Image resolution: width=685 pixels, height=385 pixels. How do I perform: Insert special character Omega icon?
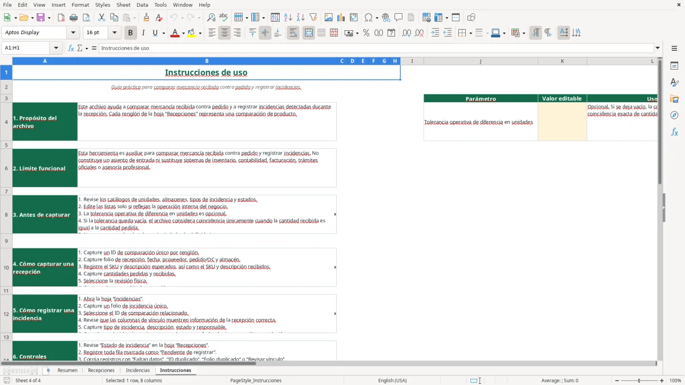[x=368, y=18]
